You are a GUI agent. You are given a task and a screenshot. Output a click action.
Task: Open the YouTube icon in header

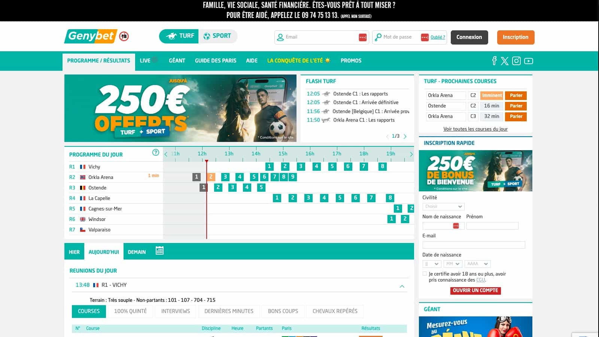(x=528, y=61)
